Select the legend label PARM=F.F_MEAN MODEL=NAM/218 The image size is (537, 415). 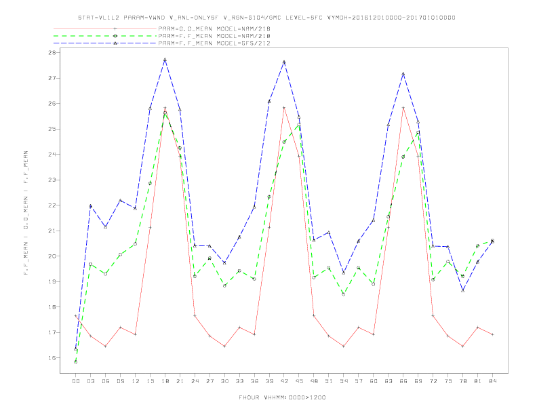coord(214,36)
